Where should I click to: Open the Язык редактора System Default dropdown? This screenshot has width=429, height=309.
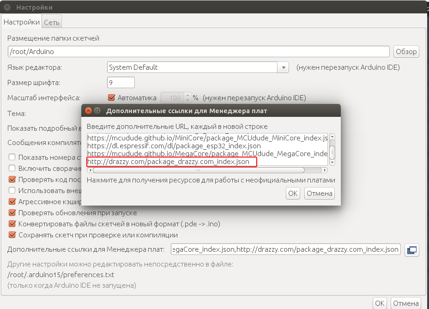click(283, 67)
